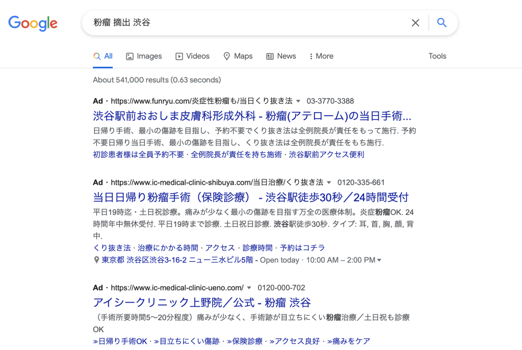Open the 予約はコチラ sitelink
The width and height of the screenshot is (522, 350).
303,248
